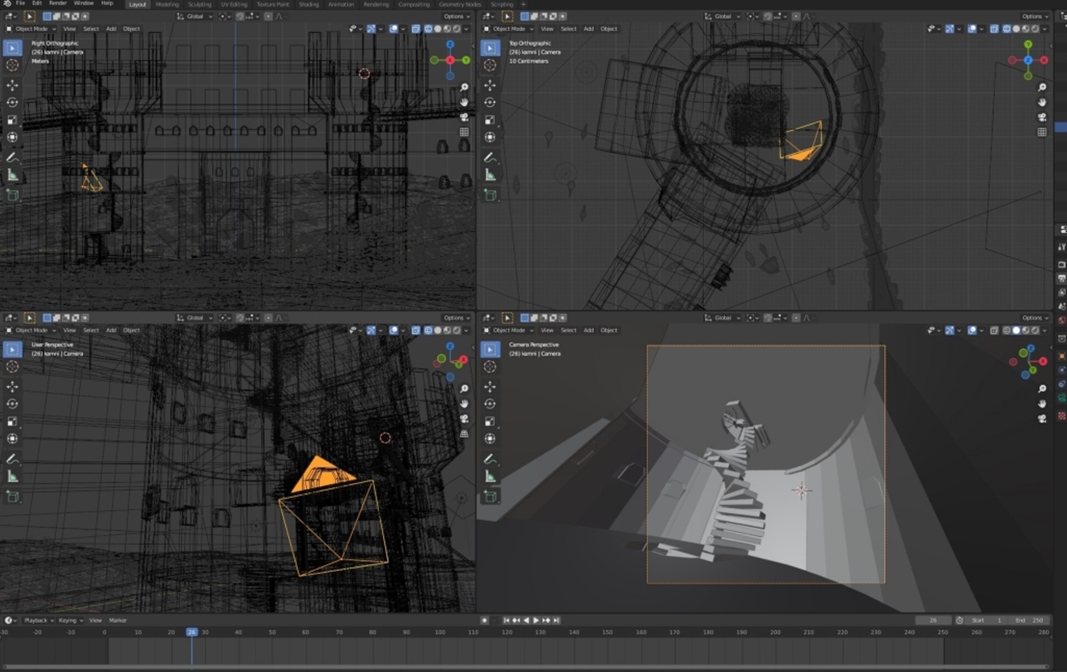This screenshot has width=1067, height=672.
Task: Choose the Annotate tool in the Camera Perspective viewport
Action: click(x=490, y=459)
